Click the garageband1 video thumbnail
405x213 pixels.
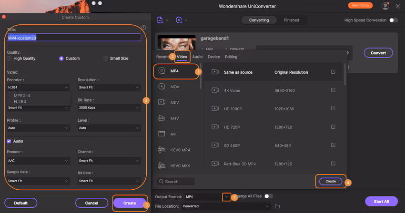point(176,42)
